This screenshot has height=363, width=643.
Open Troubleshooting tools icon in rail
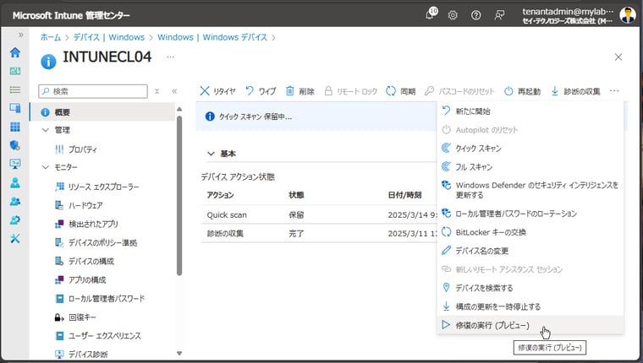tap(15, 239)
